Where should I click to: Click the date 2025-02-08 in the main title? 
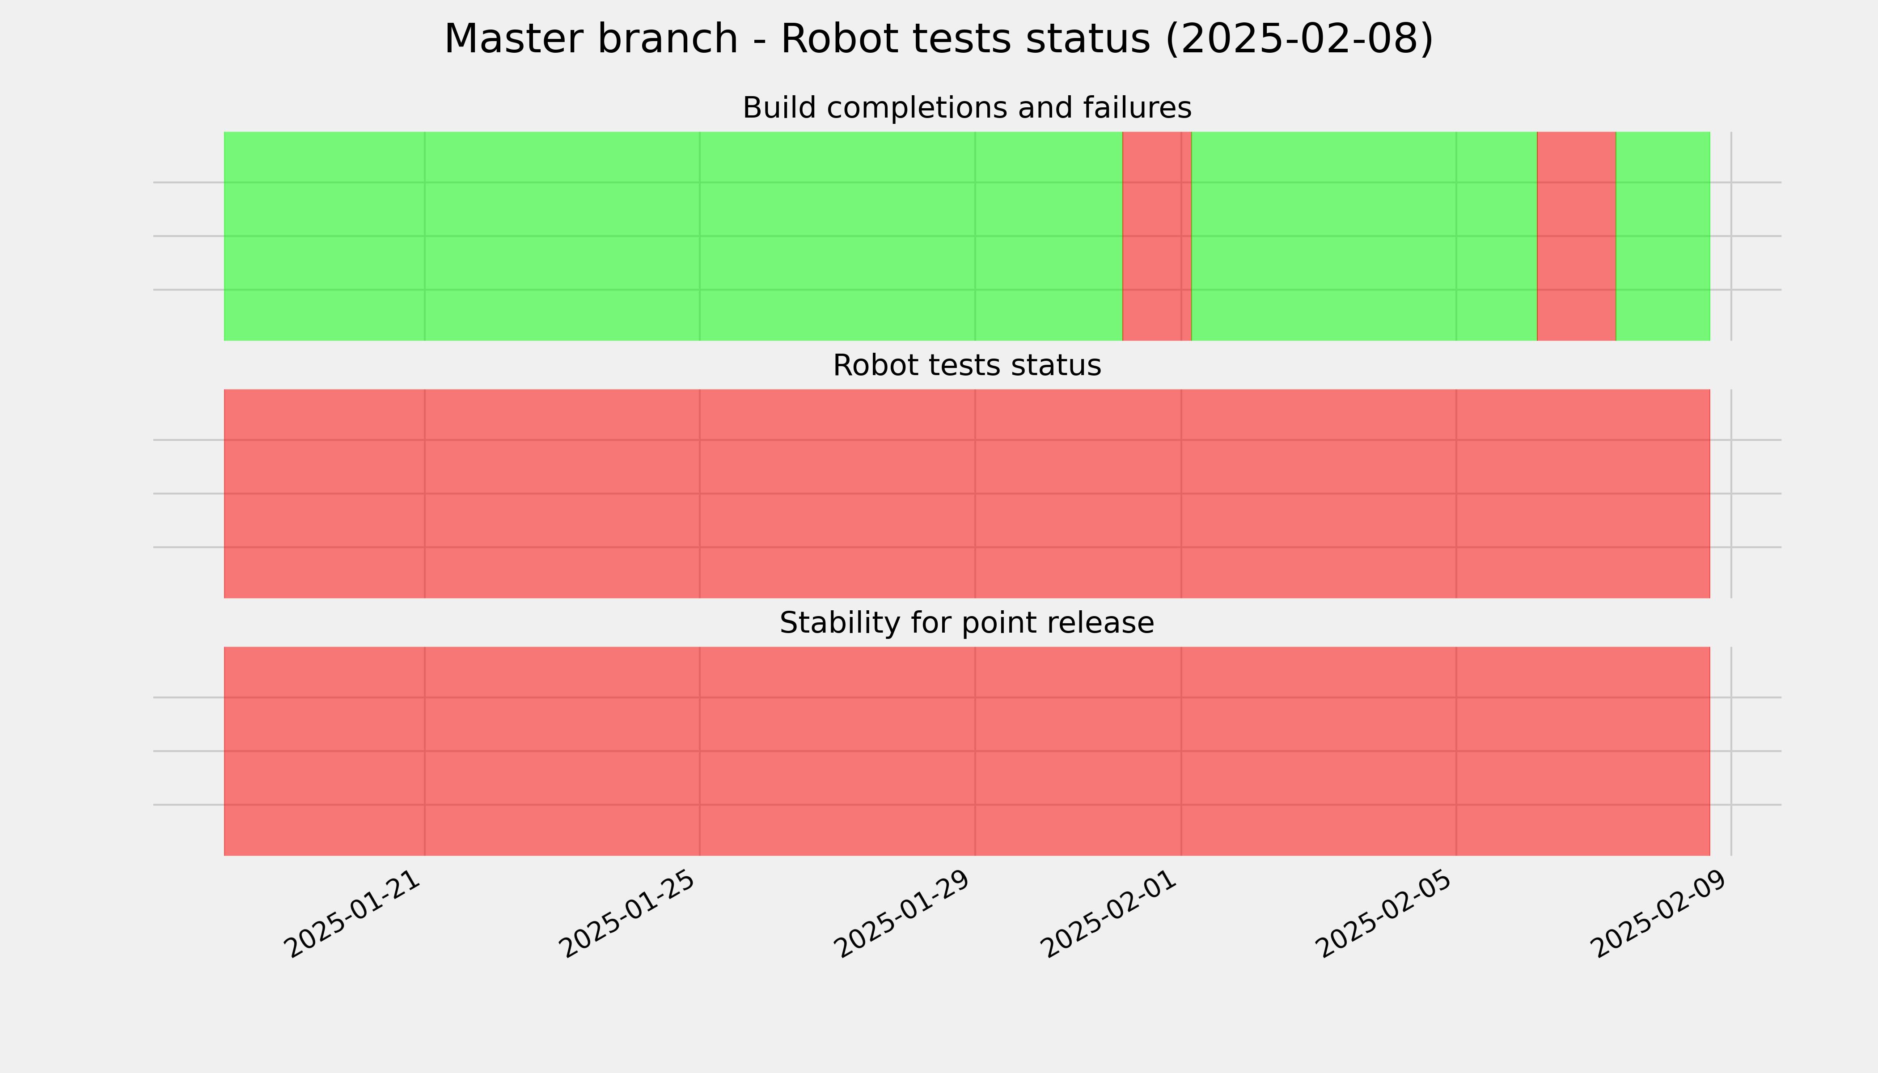click(1299, 39)
